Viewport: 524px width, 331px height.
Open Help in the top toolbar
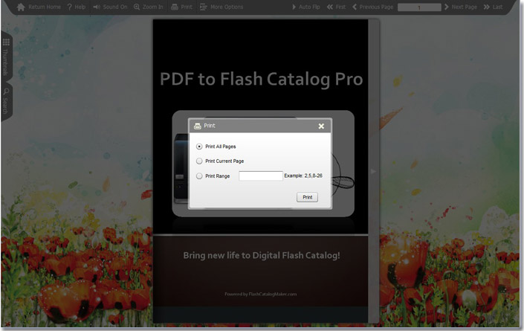coord(77,7)
